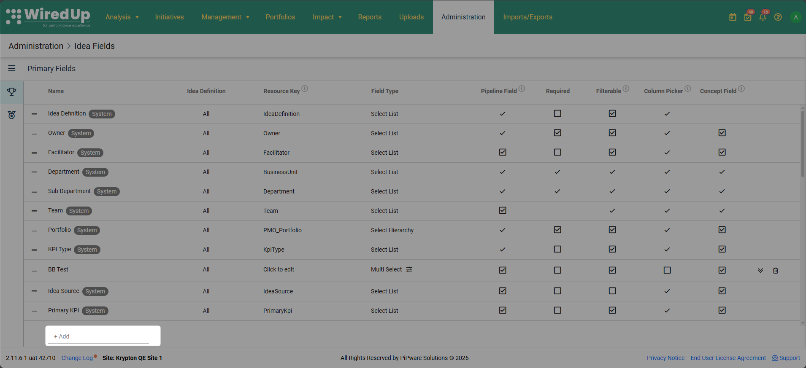The image size is (806, 368).
Task: Open notifications bell icon
Action: coord(763,17)
